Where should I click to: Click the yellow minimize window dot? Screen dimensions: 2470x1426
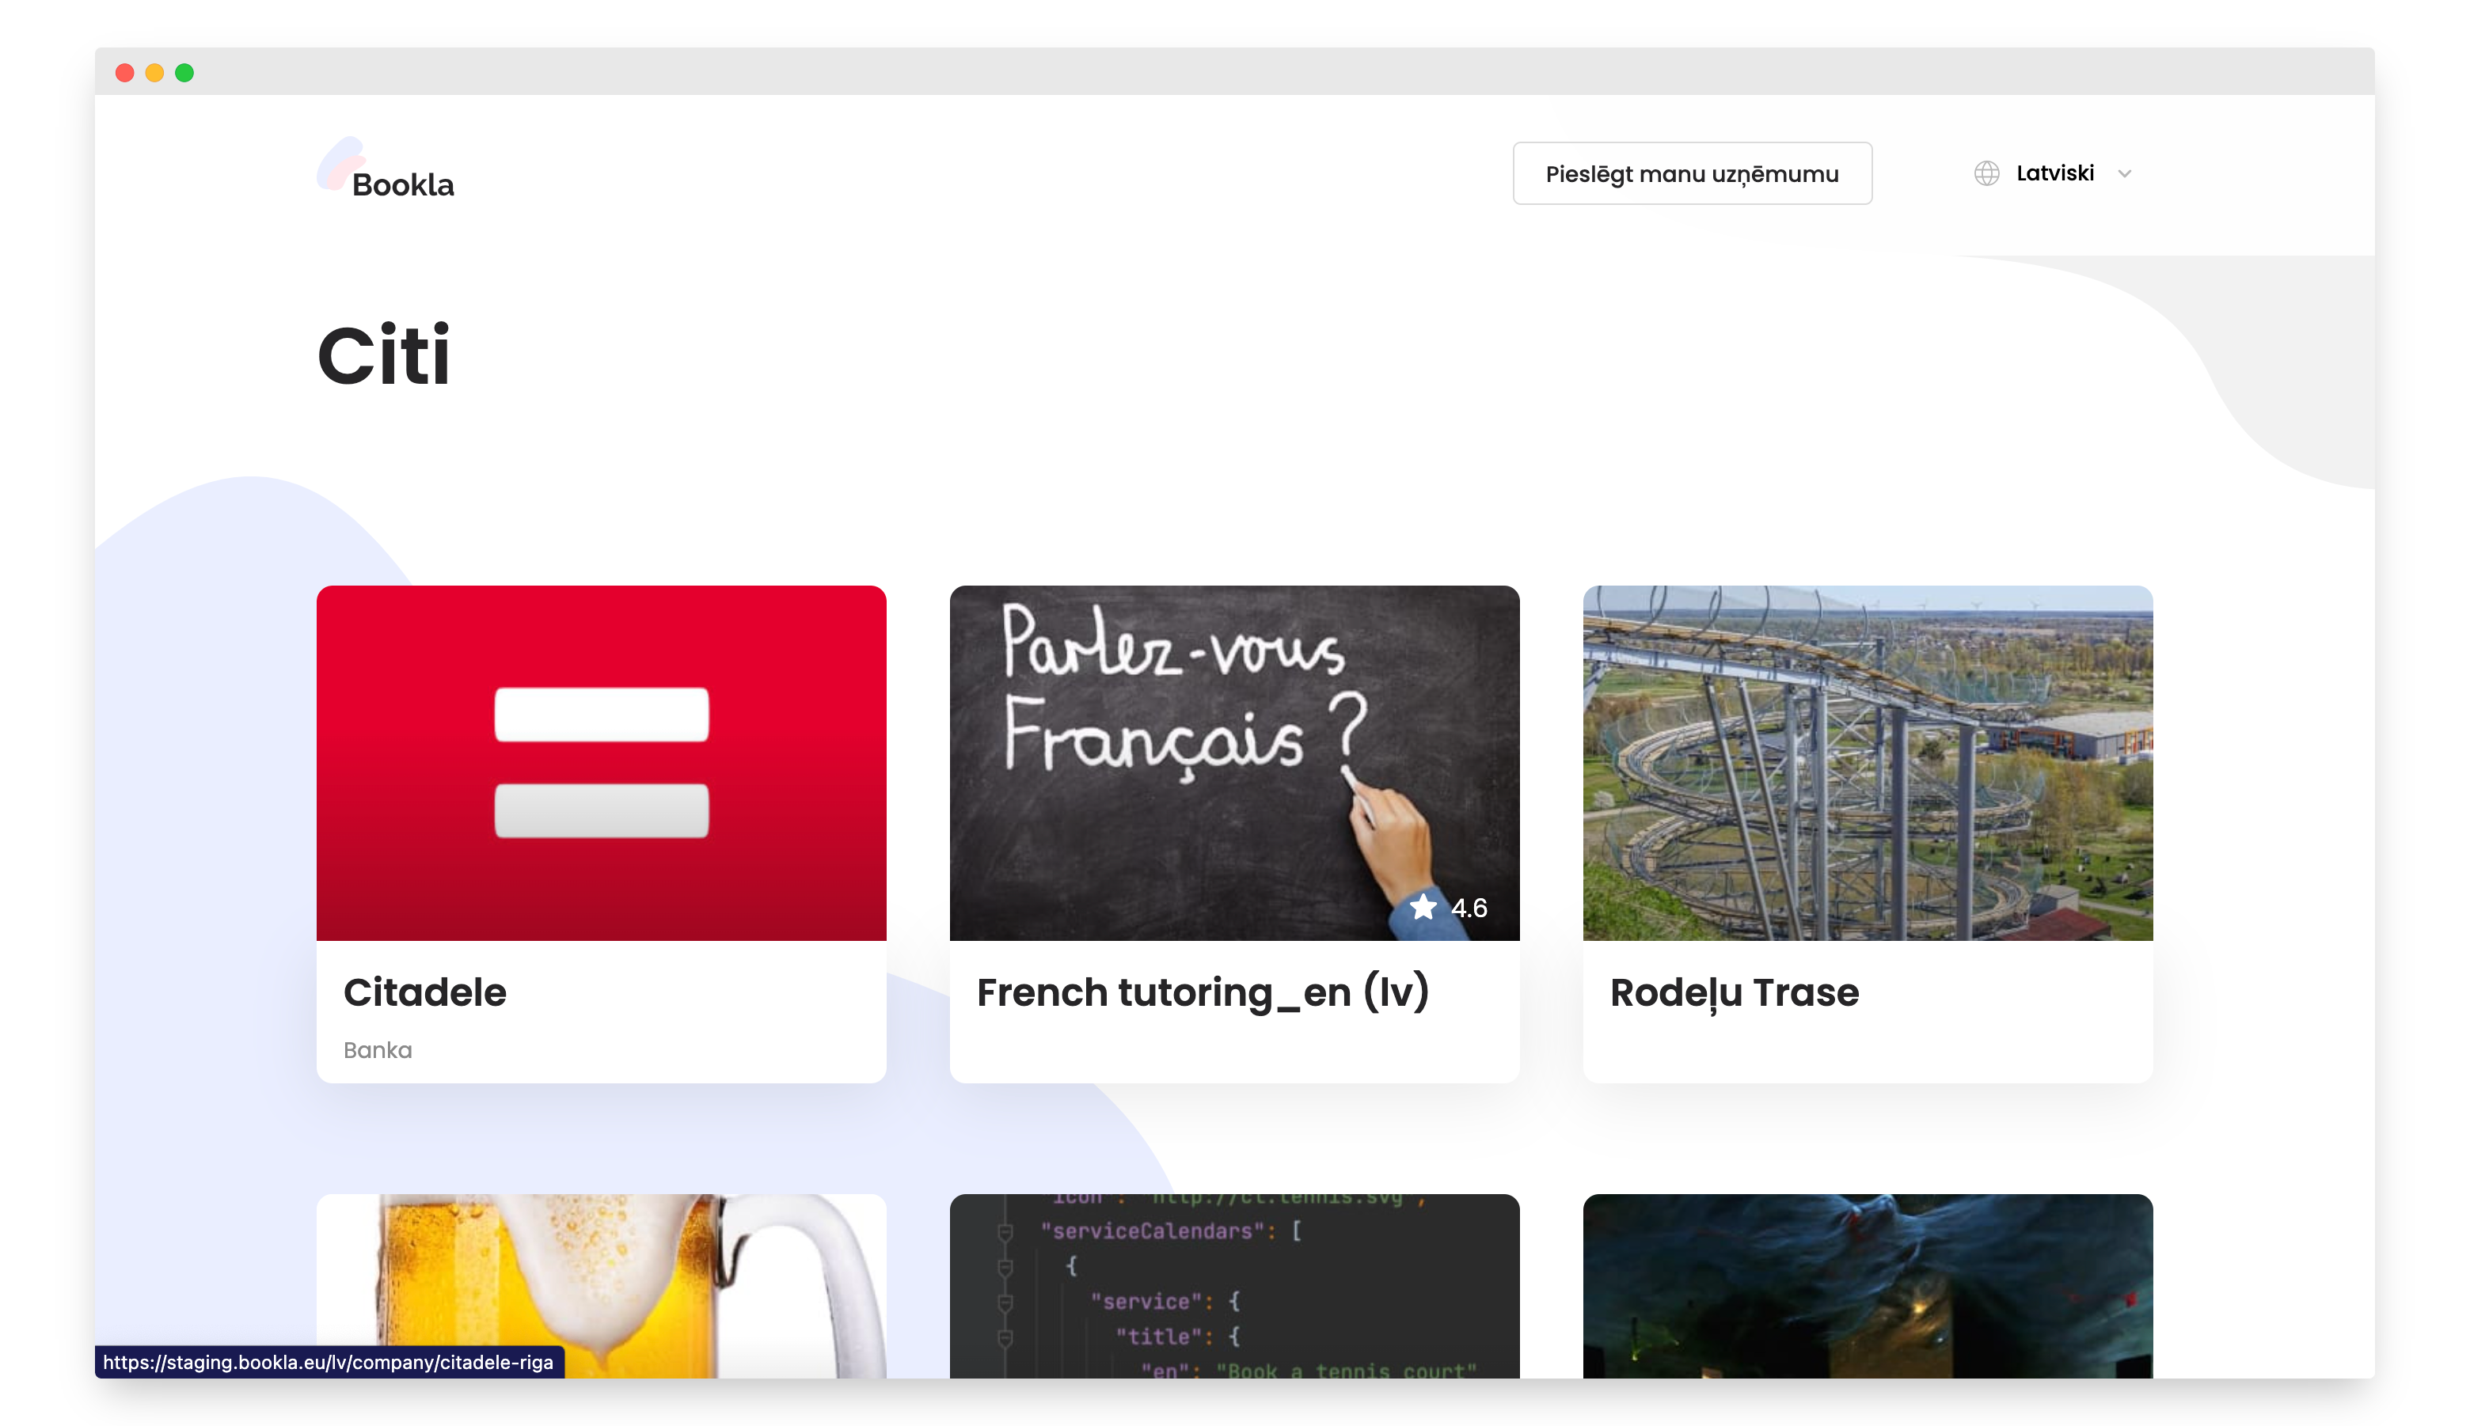pyautogui.click(x=155, y=73)
